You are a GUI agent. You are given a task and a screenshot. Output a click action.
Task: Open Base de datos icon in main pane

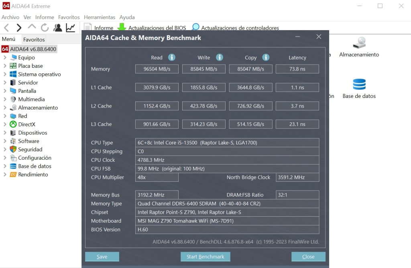(359, 84)
